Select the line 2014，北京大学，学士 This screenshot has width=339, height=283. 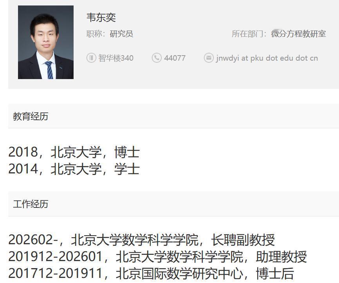[74, 169]
